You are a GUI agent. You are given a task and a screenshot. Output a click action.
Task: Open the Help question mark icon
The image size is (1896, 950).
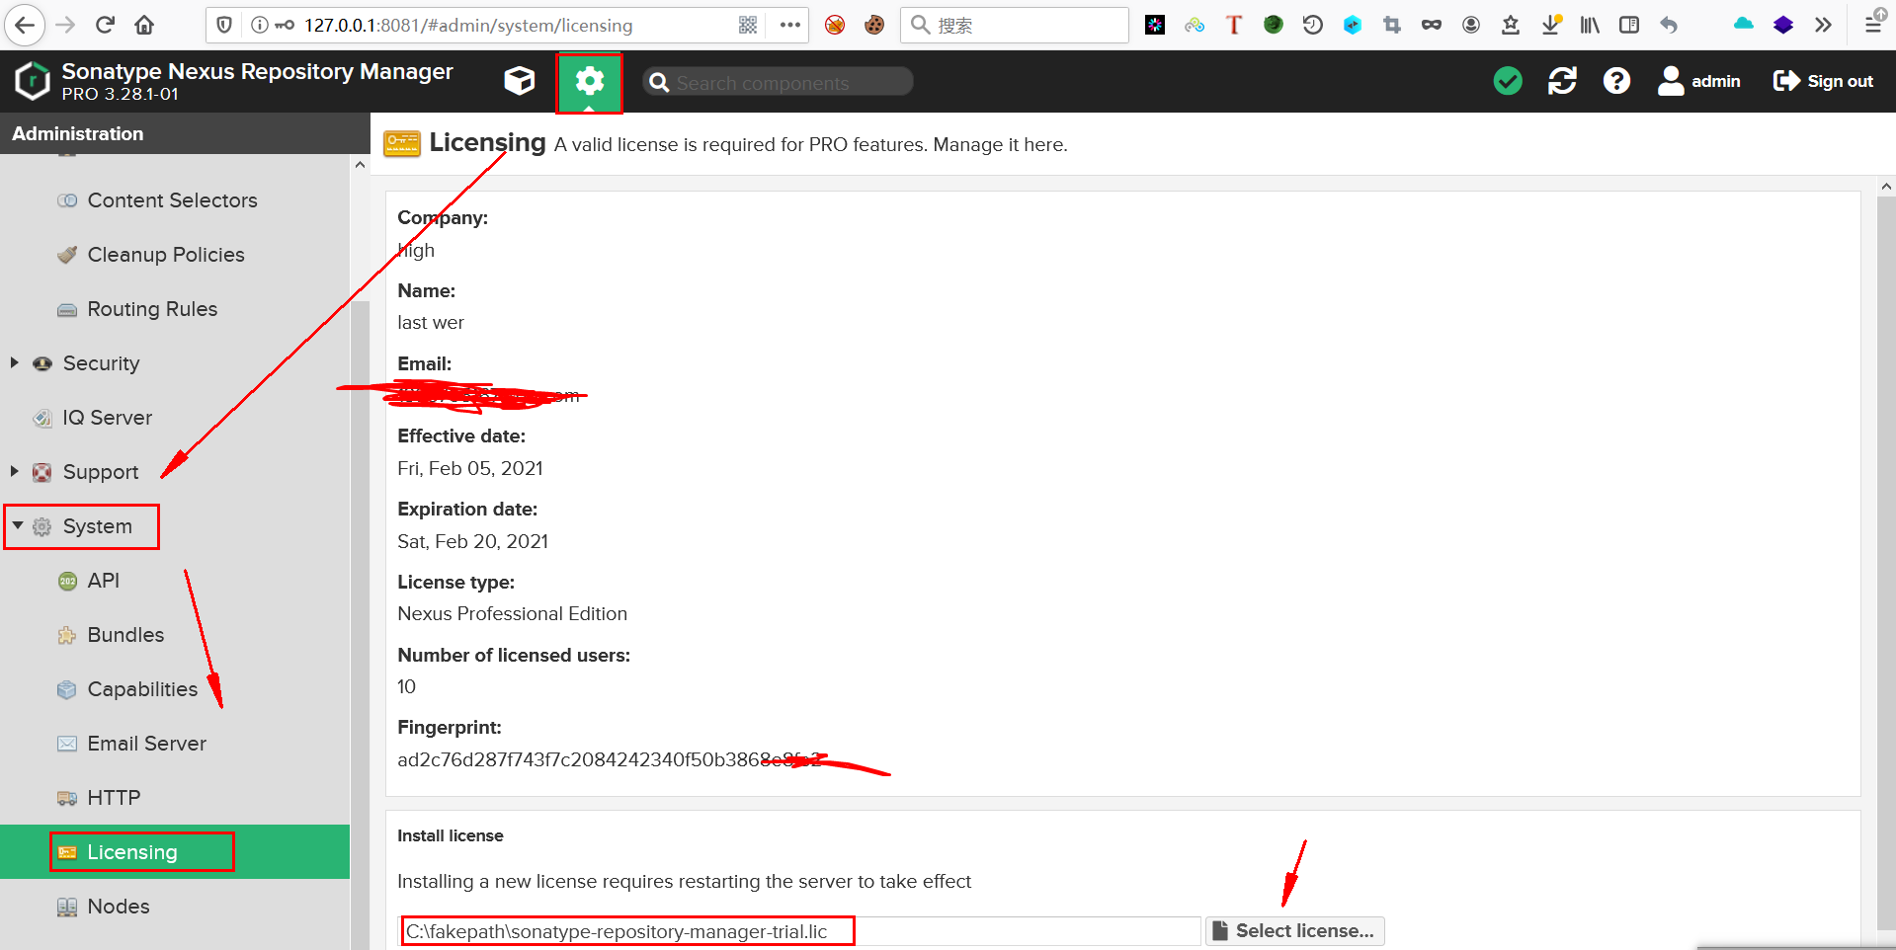(x=1615, y=81)
